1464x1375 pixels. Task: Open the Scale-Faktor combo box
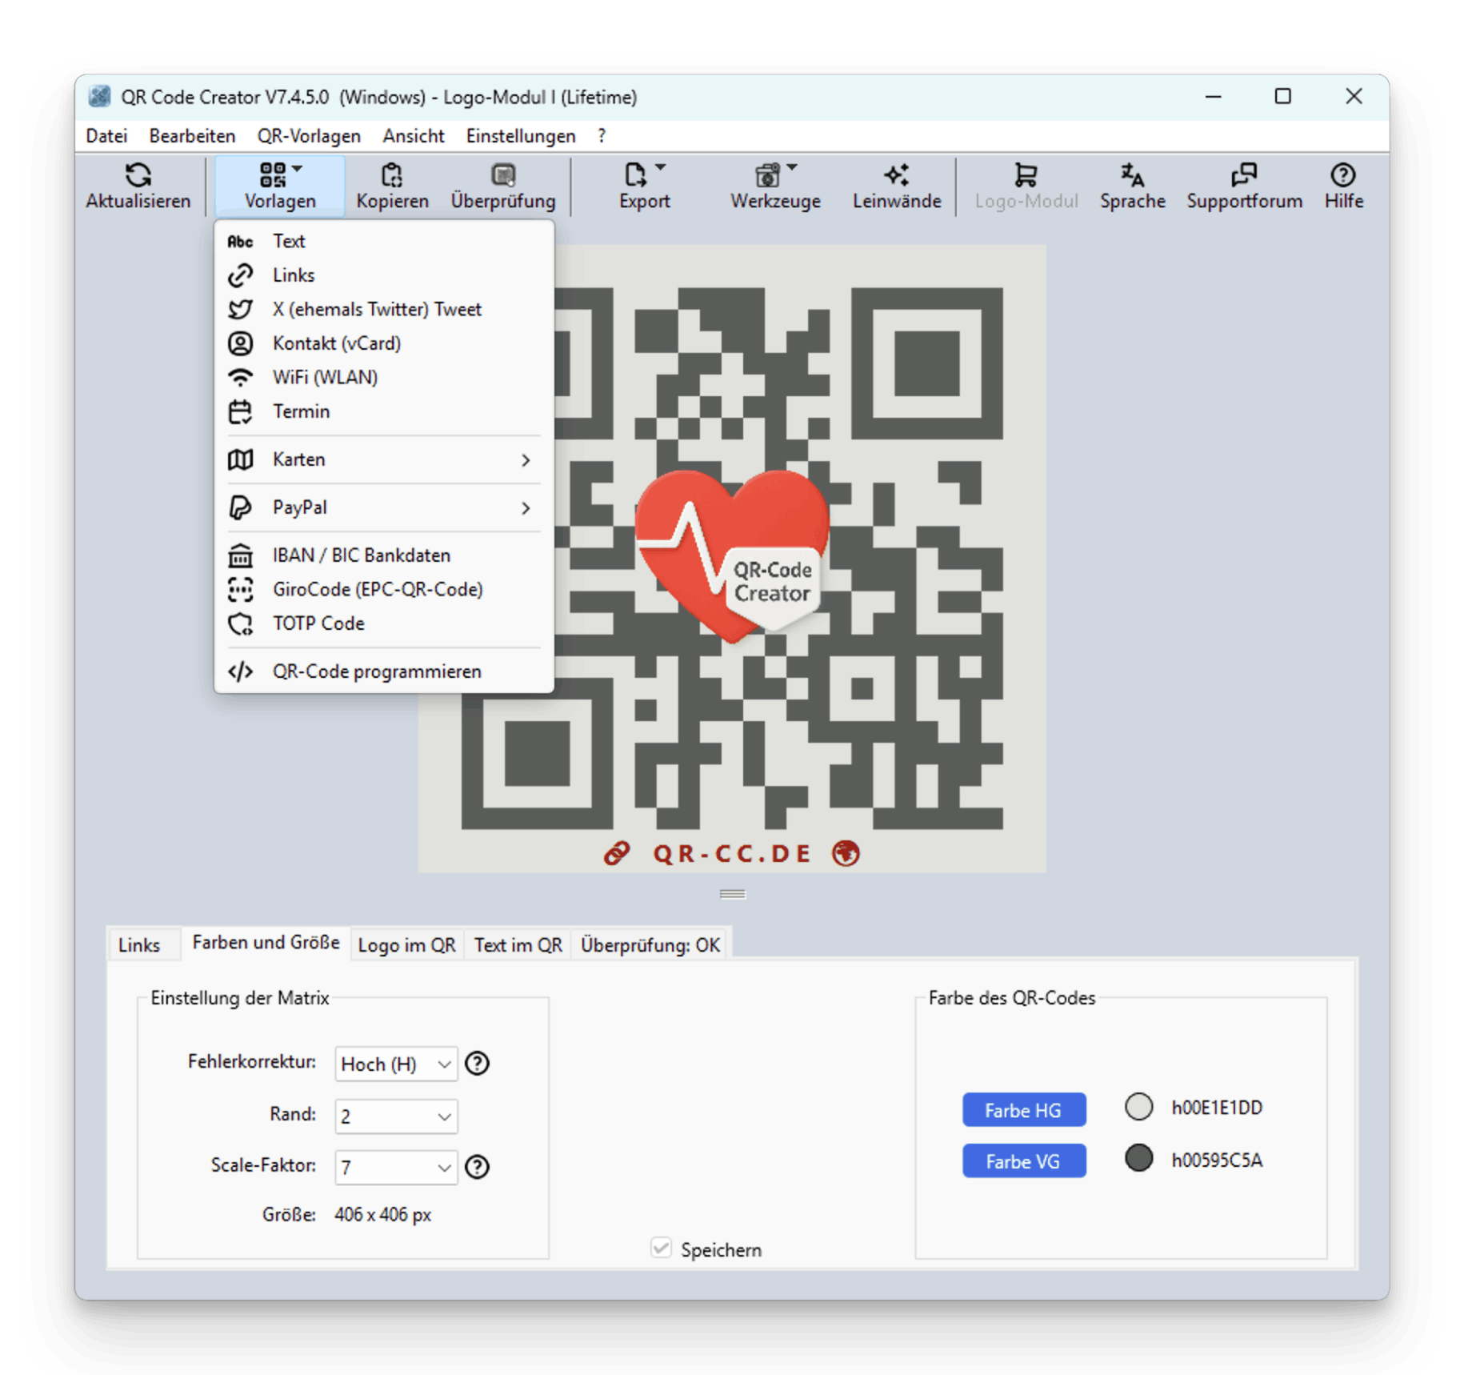[396, 1168]
